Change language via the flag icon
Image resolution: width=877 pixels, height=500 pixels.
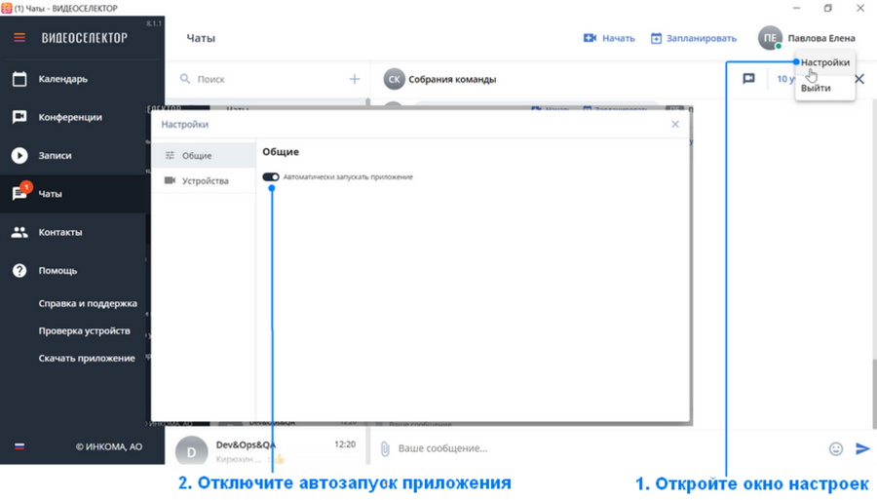19,446
